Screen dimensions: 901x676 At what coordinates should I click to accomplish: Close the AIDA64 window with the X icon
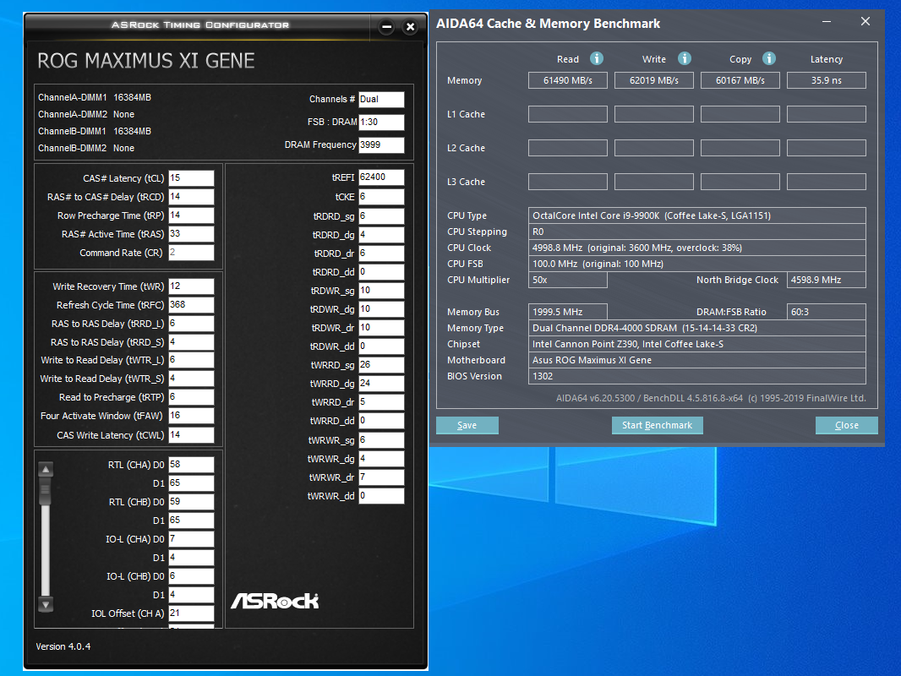click(x=866, y=22)
